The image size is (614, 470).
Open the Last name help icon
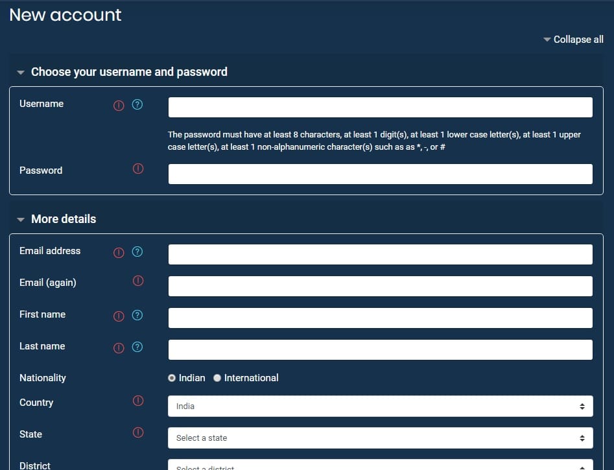point(137,347)
